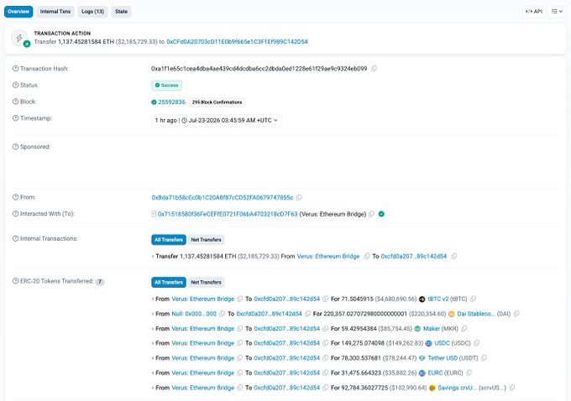571x401 pixels.
Task: Click the ERC-20 Tokens Transferred help icon
Action: tap(15, 281)
